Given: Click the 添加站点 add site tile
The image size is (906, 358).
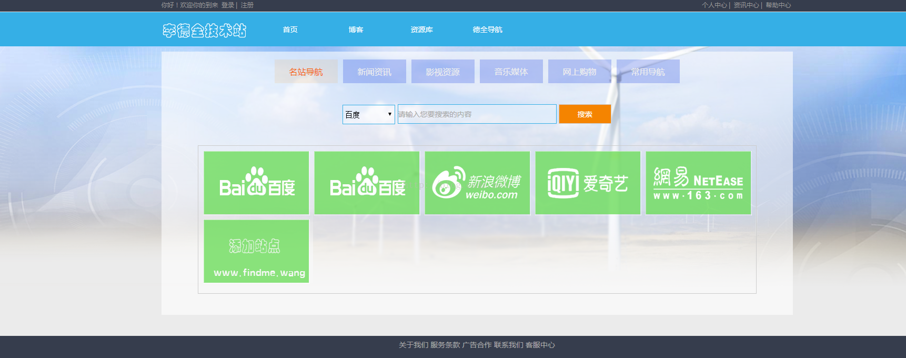Looking at the screenshot, I should (x=256, y=251).
